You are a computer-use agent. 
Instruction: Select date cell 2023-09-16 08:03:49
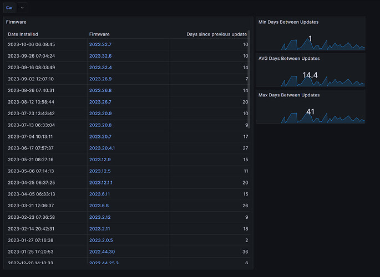[31, 68]
